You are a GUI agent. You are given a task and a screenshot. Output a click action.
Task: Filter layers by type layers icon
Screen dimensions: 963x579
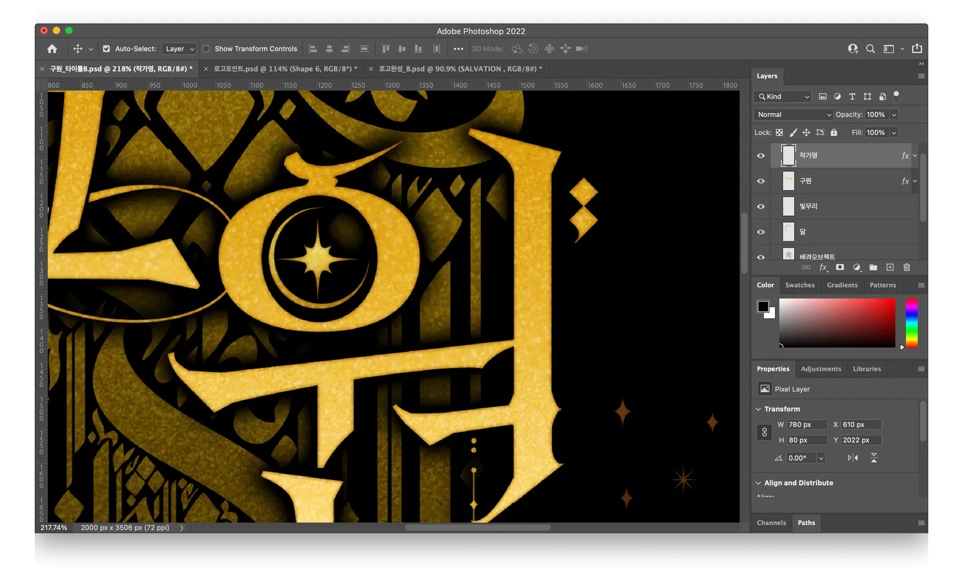pyautogui.click(x=852, y=96)
